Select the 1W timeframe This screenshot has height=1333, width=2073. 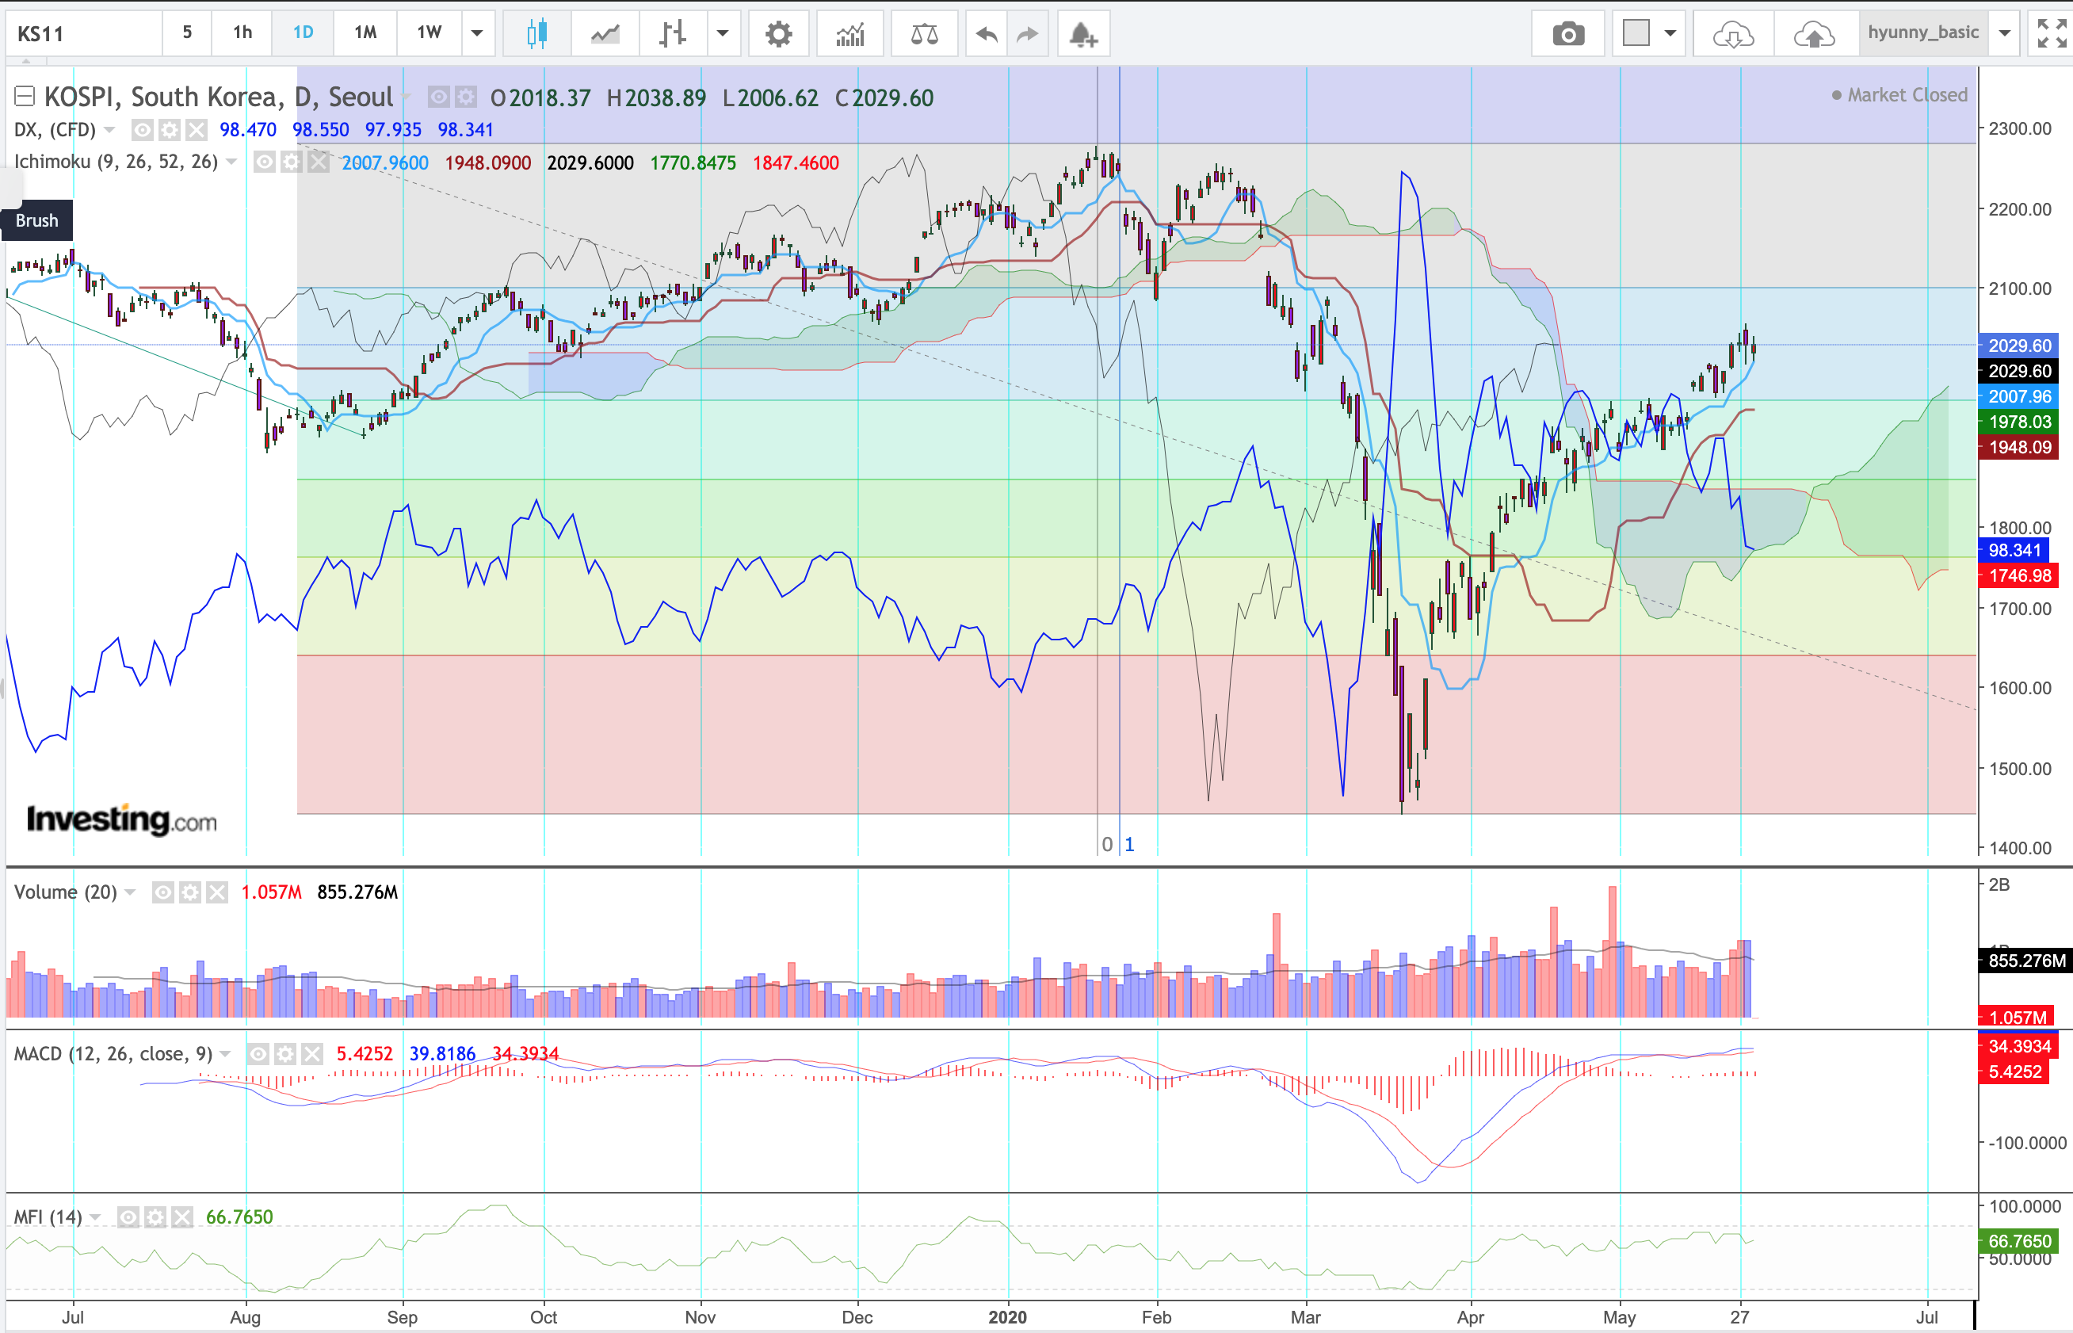[429, 33]
